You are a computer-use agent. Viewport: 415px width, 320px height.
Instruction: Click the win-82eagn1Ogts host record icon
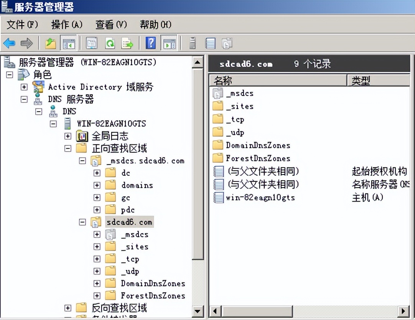tap(218, 197)
